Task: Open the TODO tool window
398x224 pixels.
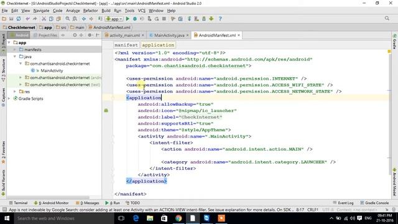Action: click(x=133, y=203)
